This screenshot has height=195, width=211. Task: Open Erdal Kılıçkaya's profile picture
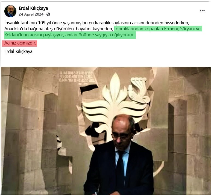tap(10, 11)
